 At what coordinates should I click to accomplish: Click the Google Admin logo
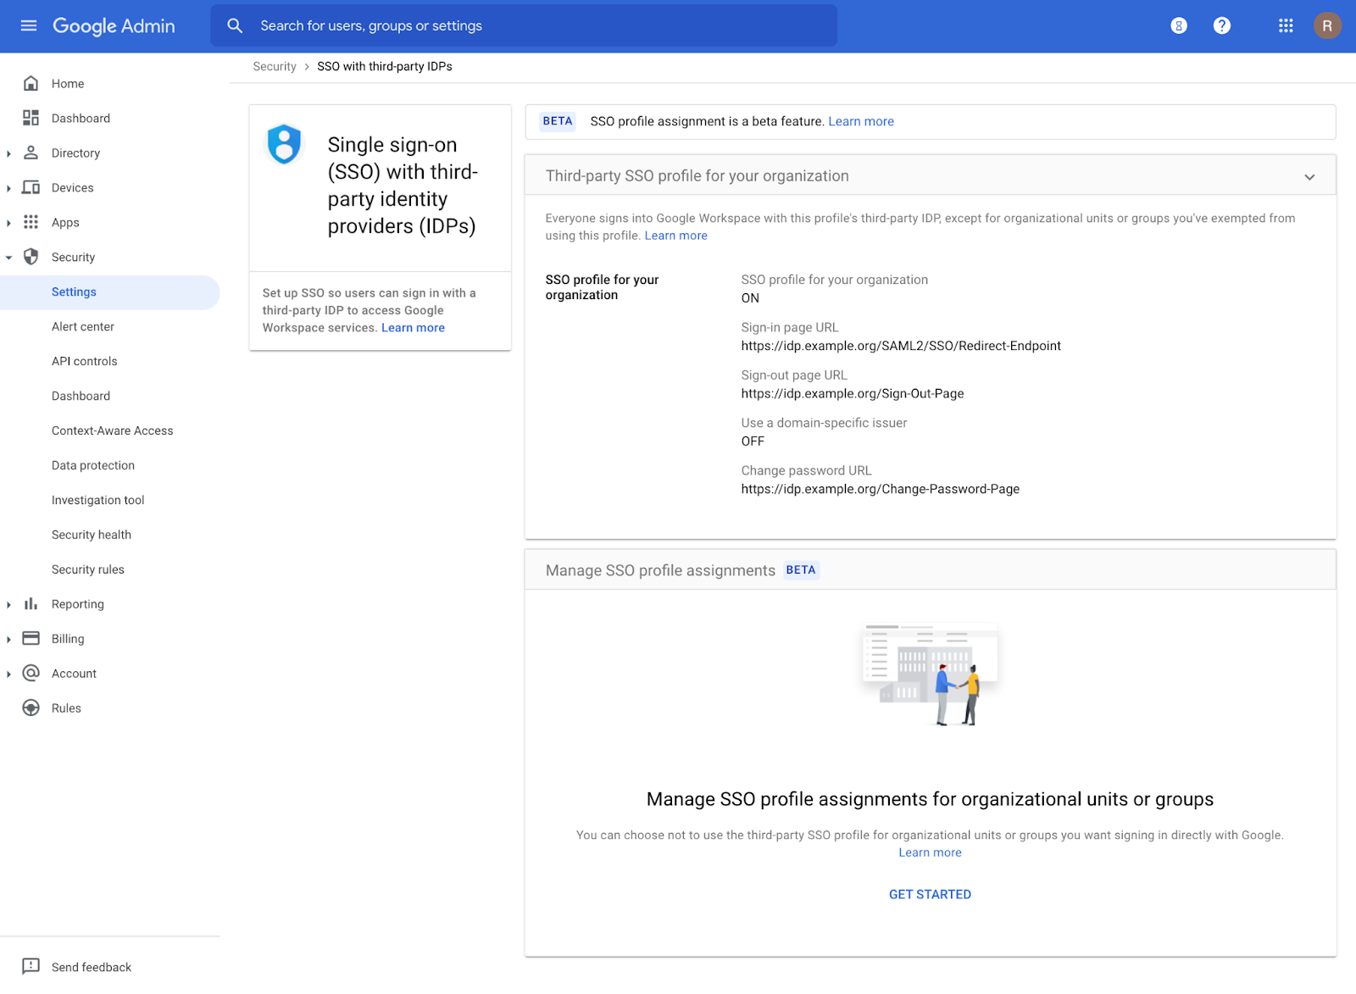click(x=114, y=26)
